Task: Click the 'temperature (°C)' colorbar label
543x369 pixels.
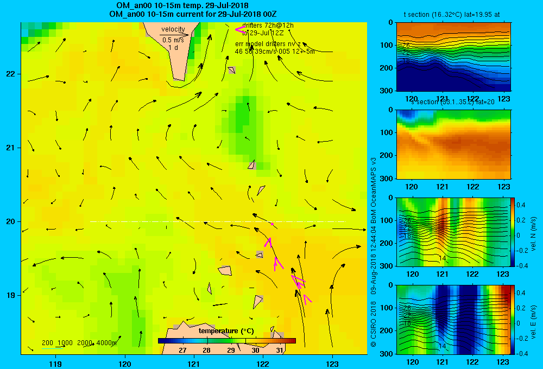Action: pyautogui.click(x=226, y=331)
